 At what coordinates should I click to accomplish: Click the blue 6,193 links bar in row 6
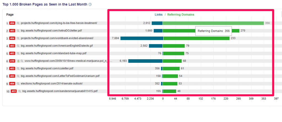(145, 61)
